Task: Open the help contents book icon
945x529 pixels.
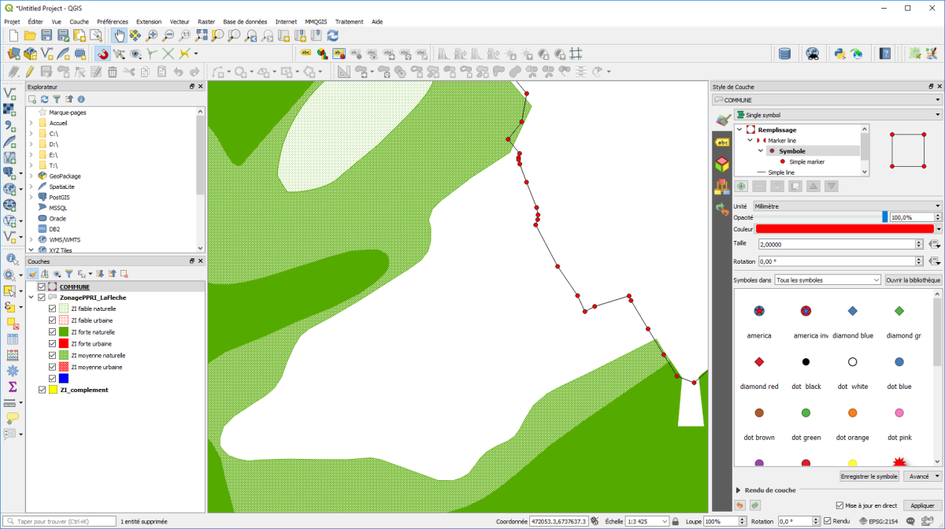Action: point(885,54)
